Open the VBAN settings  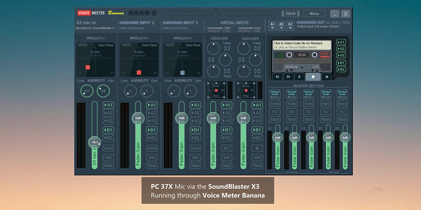click(291, 14)
